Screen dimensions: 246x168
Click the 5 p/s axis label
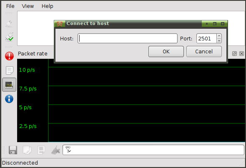(x=25, y=108)
